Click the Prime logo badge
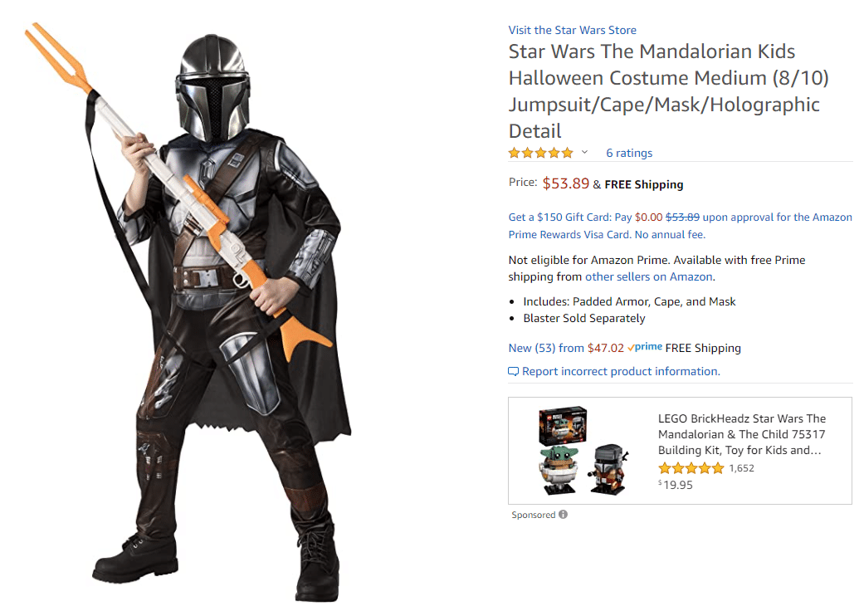The image size is (864, 606). pyautogui.click(x=645, y=347)
